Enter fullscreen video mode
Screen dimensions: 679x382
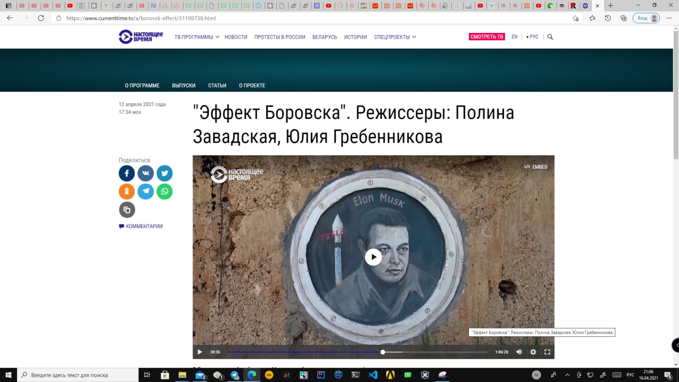click(547, 352)
